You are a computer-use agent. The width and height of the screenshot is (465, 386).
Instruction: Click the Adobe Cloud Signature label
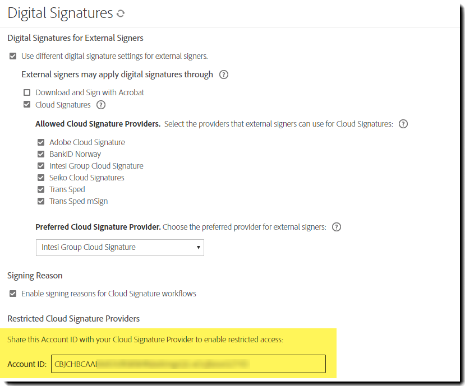87,142
